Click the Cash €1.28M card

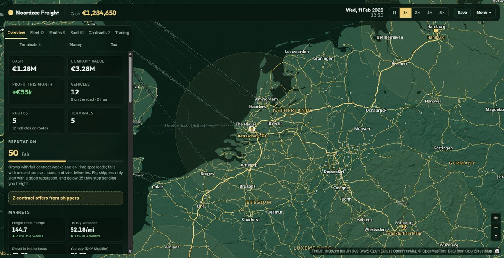click(37, 66)
